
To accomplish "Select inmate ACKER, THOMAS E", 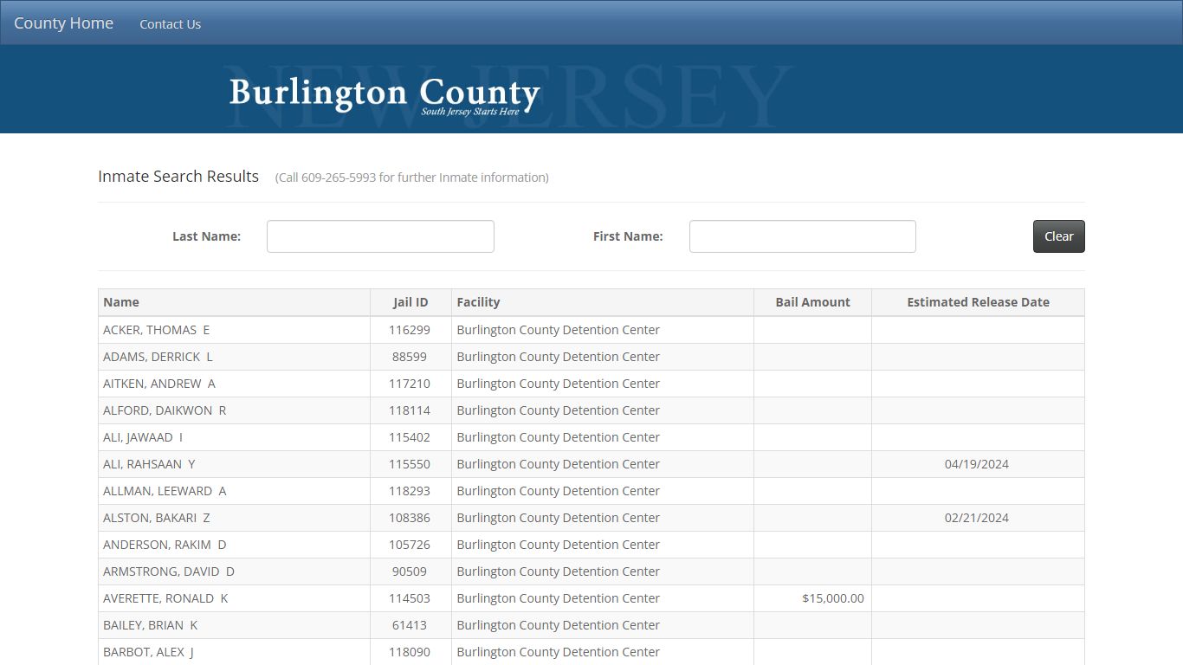I will pos(157,330).
